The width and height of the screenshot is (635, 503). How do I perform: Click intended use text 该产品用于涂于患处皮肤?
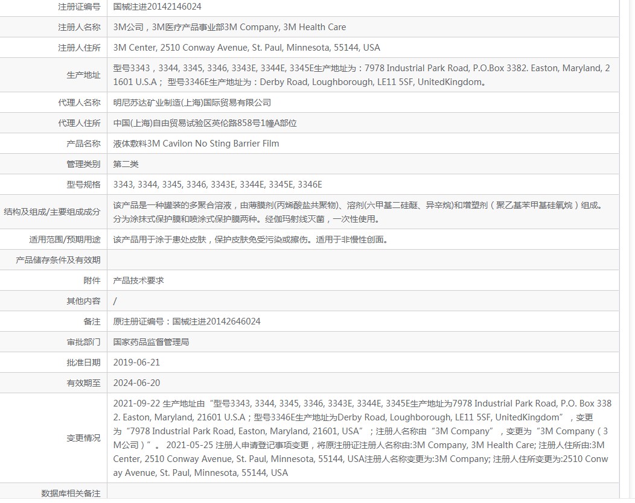coord(252,239)
